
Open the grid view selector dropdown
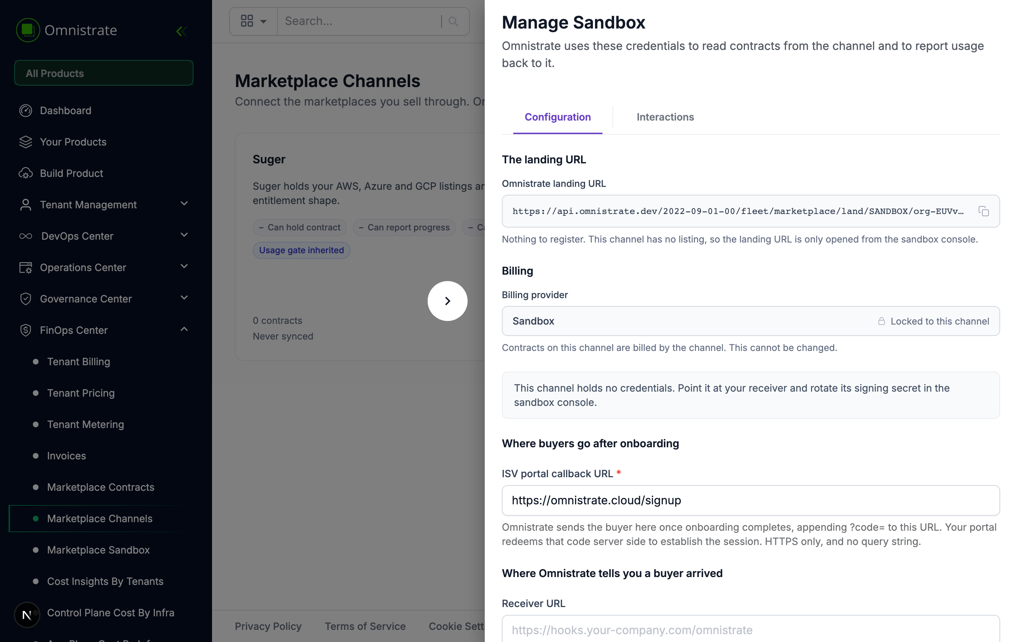click(x=253, y=21)
